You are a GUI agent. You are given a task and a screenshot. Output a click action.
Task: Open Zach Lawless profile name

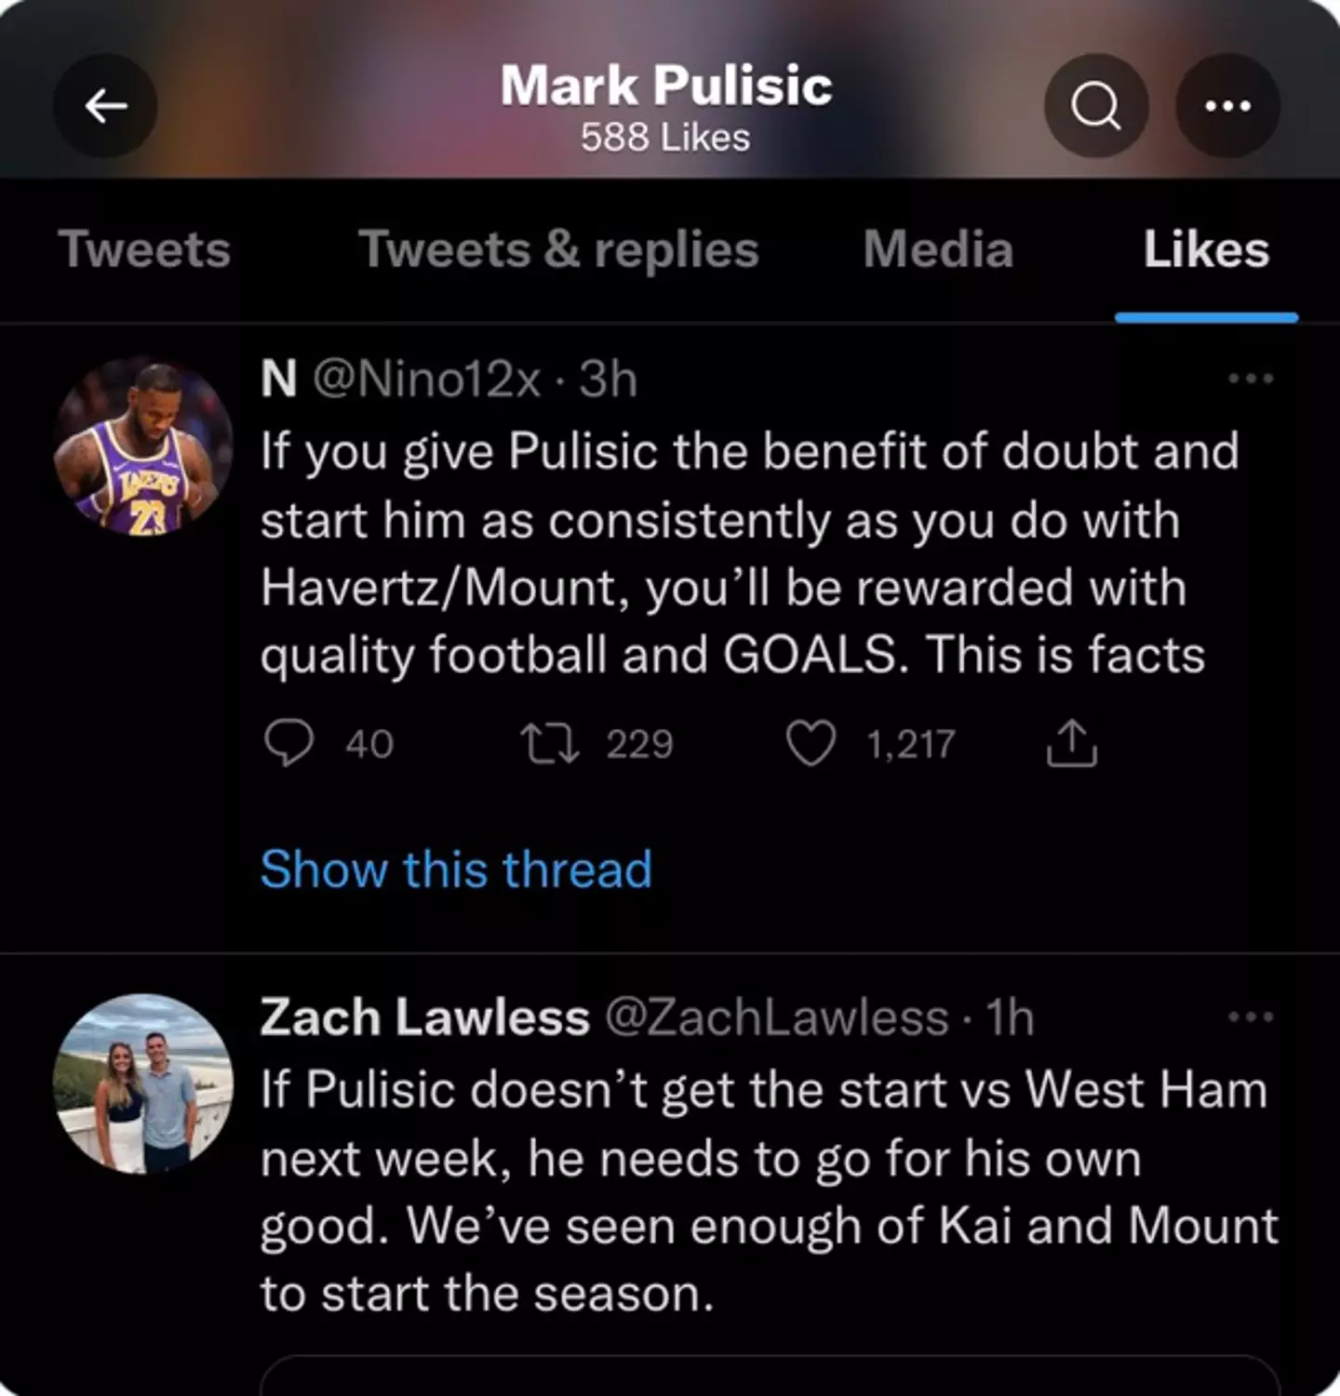pyautogui.click(x=424, y=1017)
